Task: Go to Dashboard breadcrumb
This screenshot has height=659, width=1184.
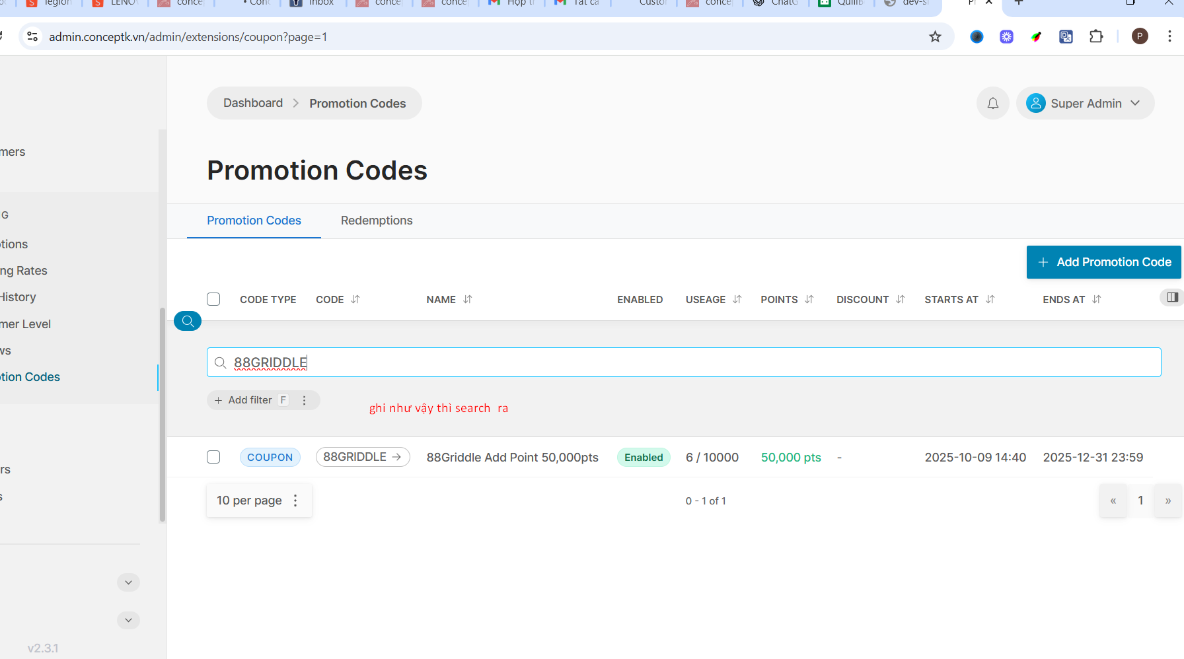Action: click(253, 103)
